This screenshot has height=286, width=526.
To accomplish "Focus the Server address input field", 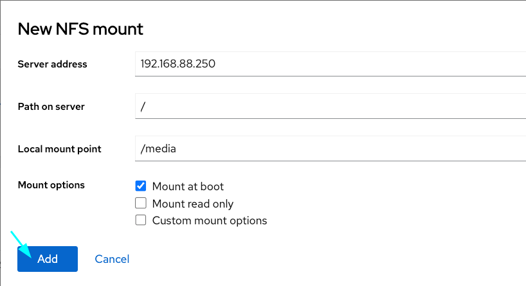I will point(331,64).
